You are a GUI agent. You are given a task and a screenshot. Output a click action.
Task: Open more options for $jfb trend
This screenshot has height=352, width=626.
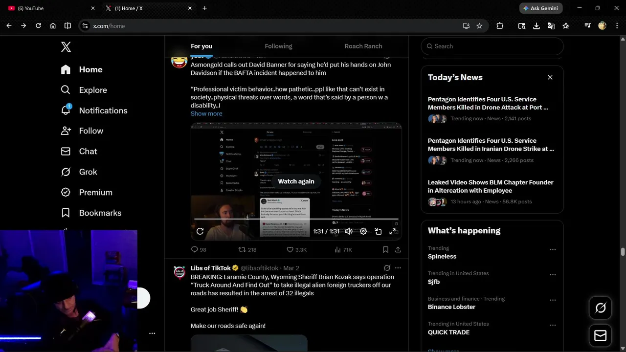[553, 275]
